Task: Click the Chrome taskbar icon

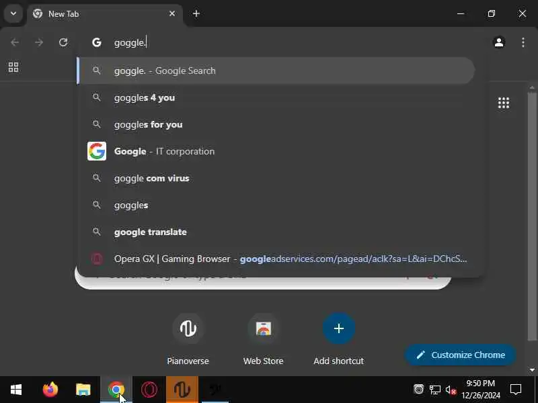Action: [116, 390]
